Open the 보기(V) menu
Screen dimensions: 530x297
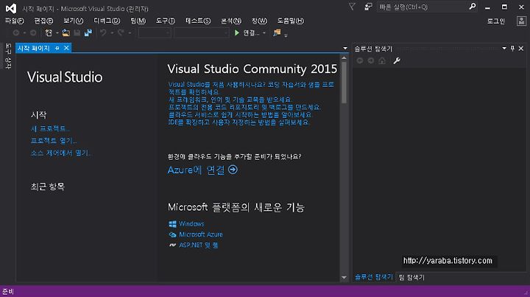[x=74, y=21]
